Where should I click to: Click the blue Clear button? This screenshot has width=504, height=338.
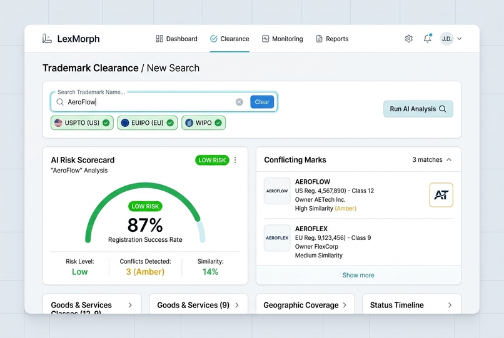tap(262, 102)
